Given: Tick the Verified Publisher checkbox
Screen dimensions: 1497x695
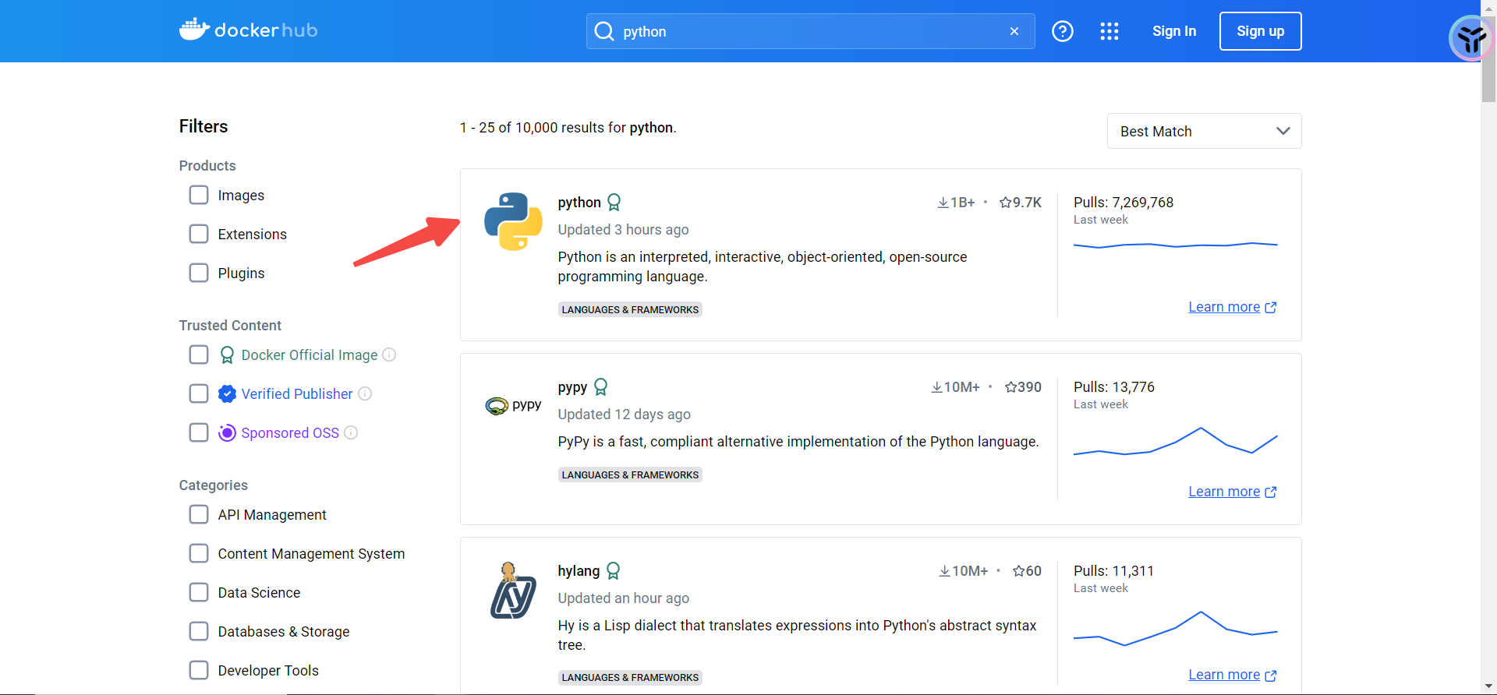Looking at the screenshot, I should 199,393.
